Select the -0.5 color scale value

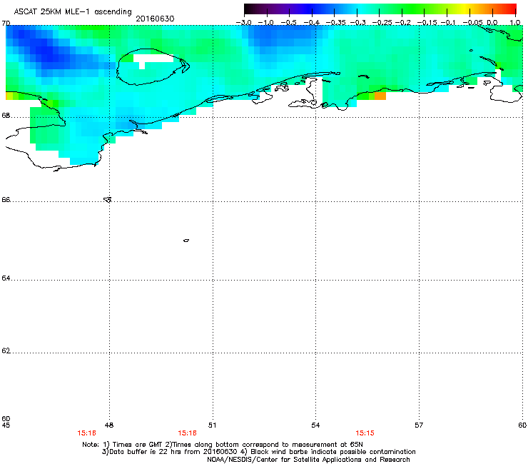(288, 23)
